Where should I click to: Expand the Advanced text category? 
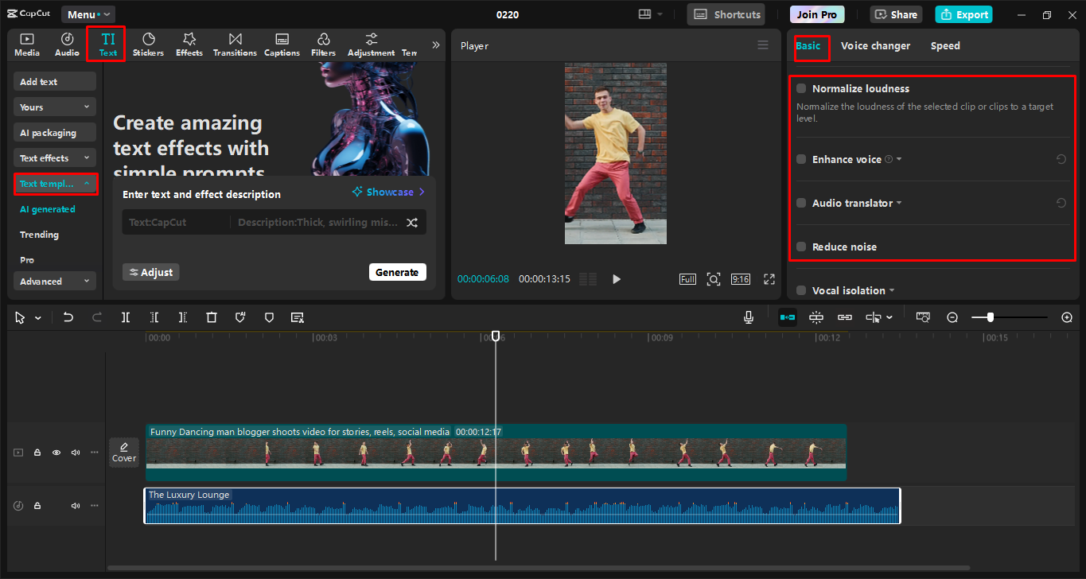tap(55, 282)
